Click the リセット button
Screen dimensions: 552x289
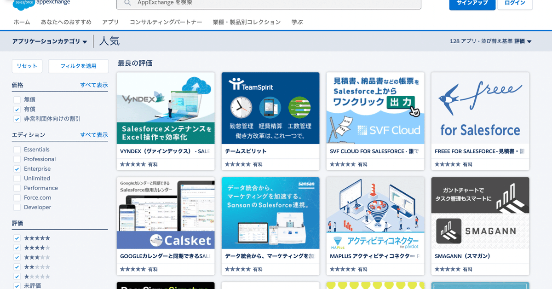[27, 66]
